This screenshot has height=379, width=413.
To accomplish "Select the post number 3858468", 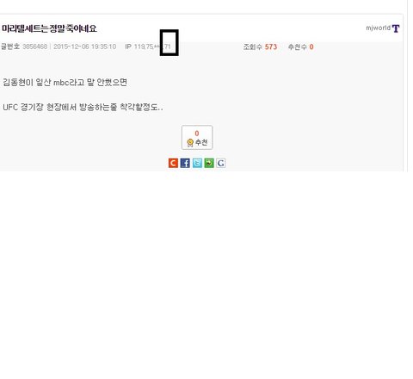I will pyautogui.click(x=34, y=47).
